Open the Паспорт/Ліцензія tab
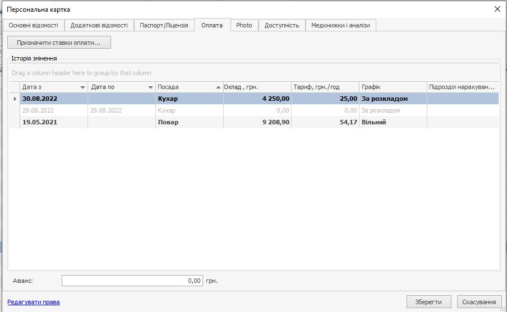This screenshot has width=507, height=312. [x=164, y=25]
